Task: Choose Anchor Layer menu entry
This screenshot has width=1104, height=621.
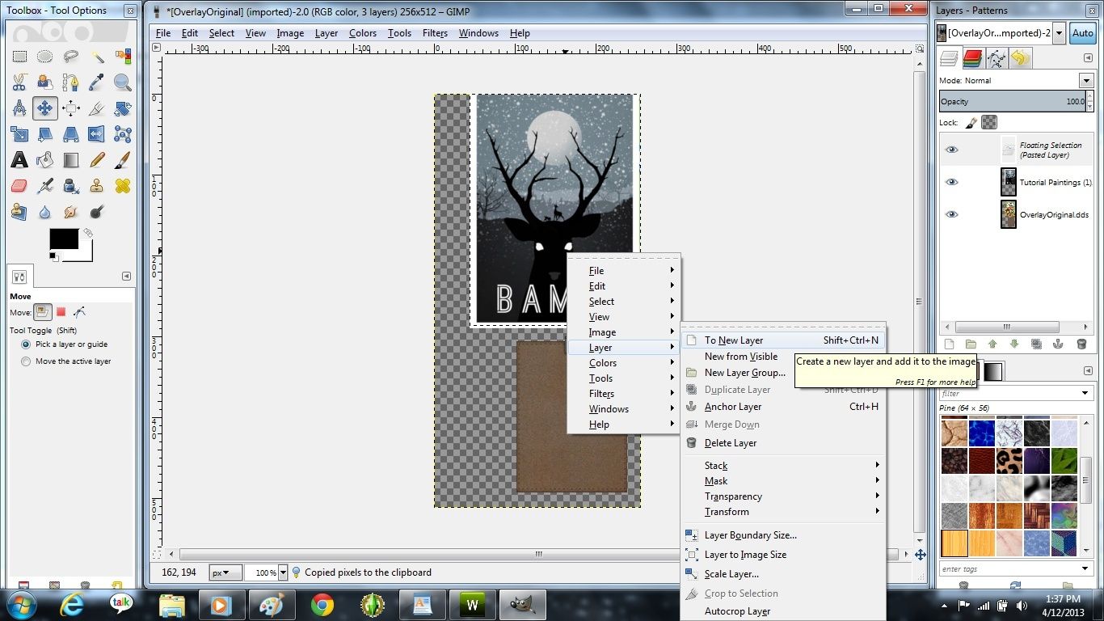Action: [x=783, y=407]
